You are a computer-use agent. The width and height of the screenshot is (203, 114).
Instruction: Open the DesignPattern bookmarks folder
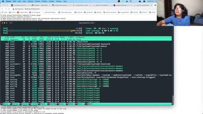tap(123, 12)
